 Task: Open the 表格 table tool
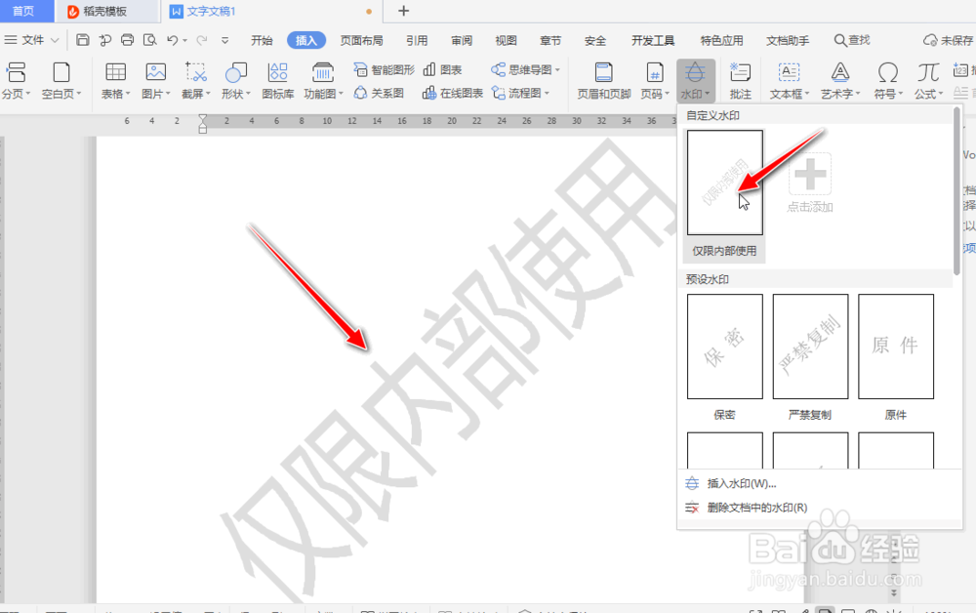116,80
